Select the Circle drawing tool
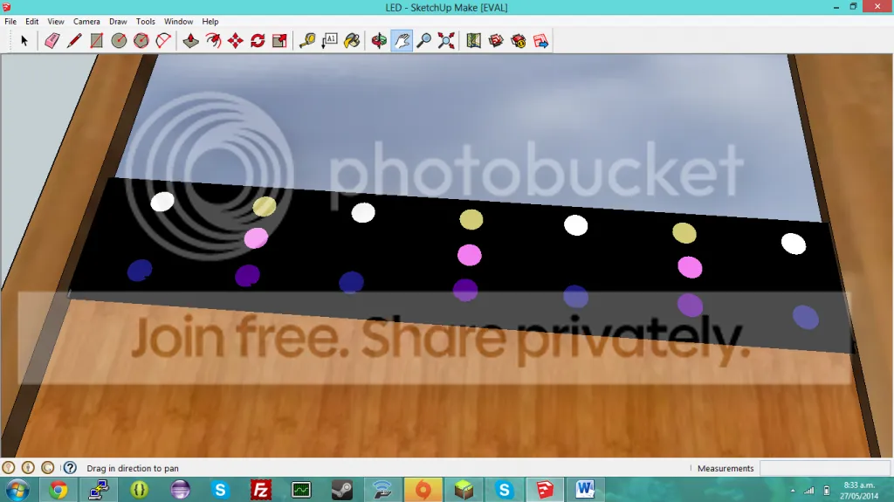This screenshot has height=502, width=894. pos(119,40)
